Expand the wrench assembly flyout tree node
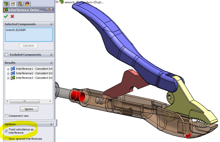Screen dimensions: 220x142 point(57,2)
